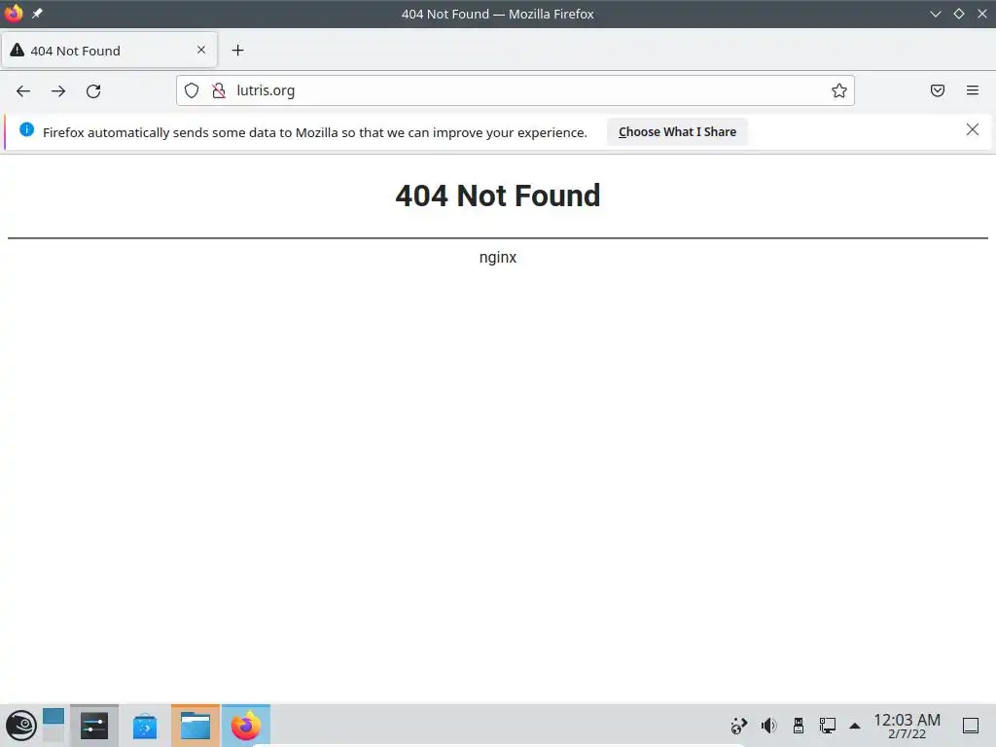Open the clock showing 12:03 AM
The image size is (996, 747).
pyautogui.click(x=907, y=726)
